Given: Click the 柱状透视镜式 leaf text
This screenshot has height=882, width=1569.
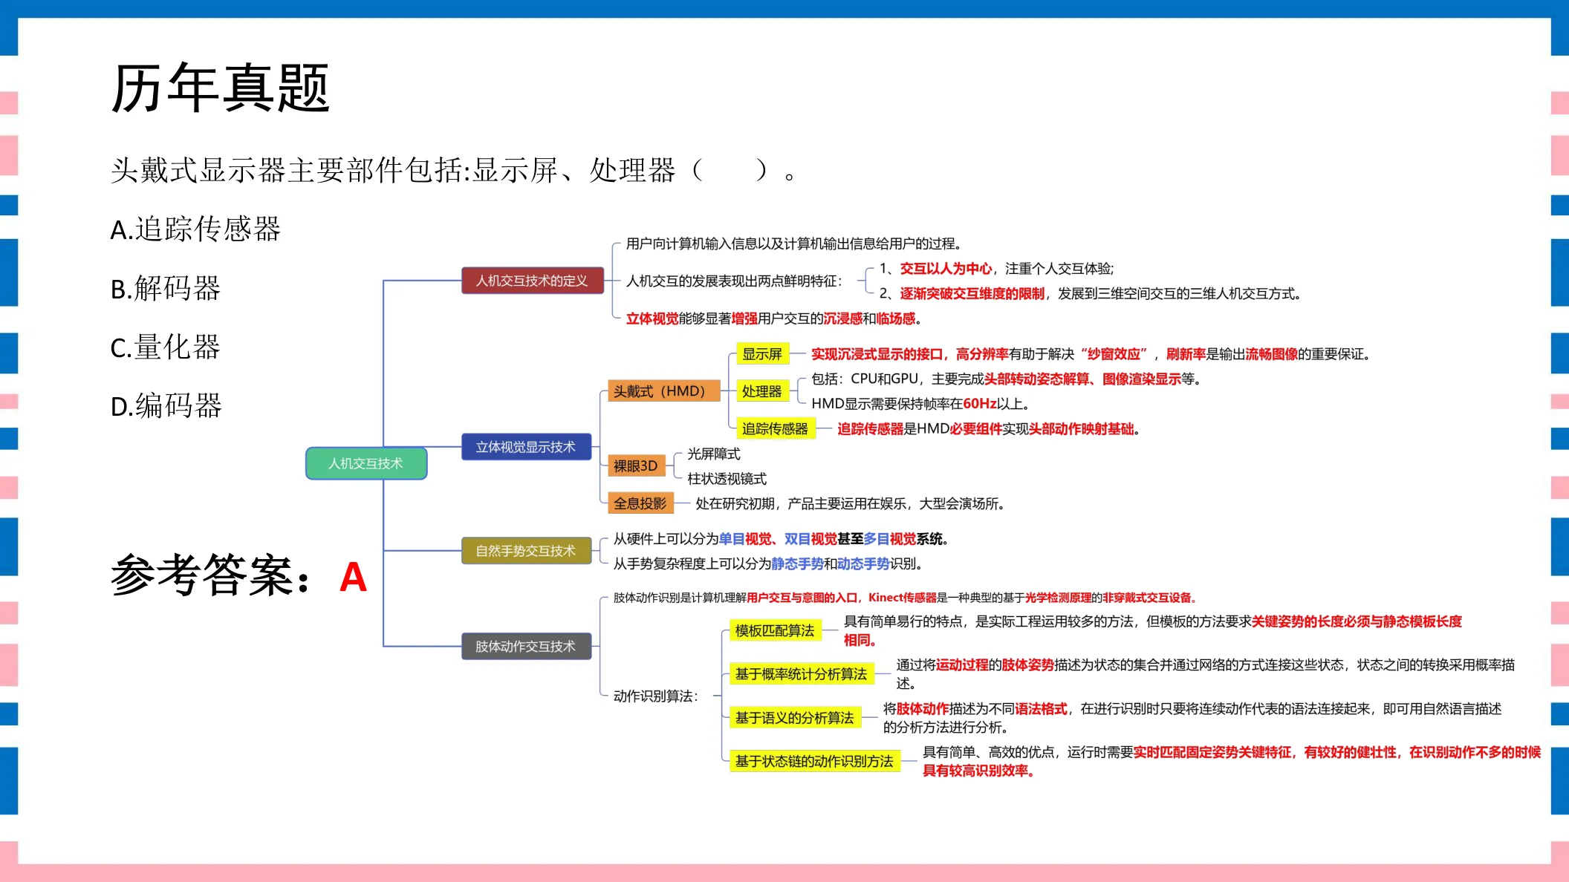Looking at the screenshot, I should pyautogui.click(x=727, y=479).
